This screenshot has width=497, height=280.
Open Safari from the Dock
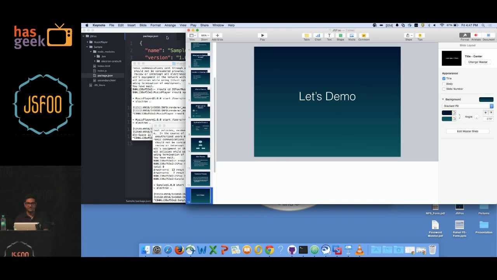(168, 250)
